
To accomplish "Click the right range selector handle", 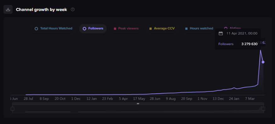I will (x=263, y=109).
